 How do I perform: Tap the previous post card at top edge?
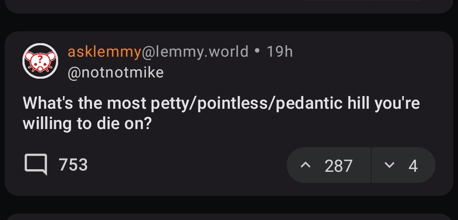click(229, 6)
